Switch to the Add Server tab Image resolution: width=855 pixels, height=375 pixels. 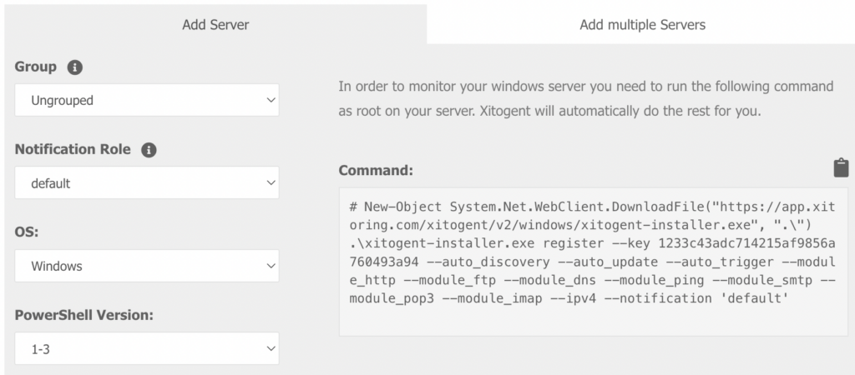point(215,25)
